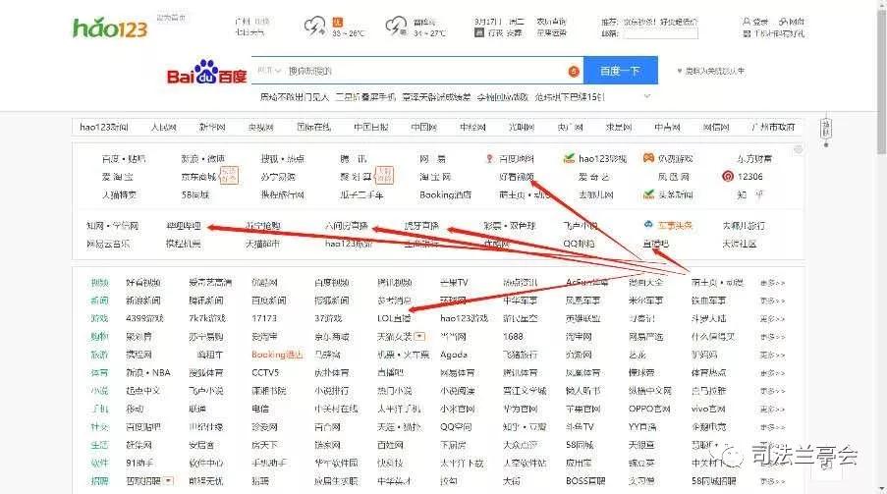Click the Baidu paw logo

206,72
